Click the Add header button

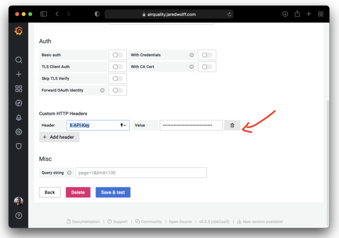coord(59,137)
